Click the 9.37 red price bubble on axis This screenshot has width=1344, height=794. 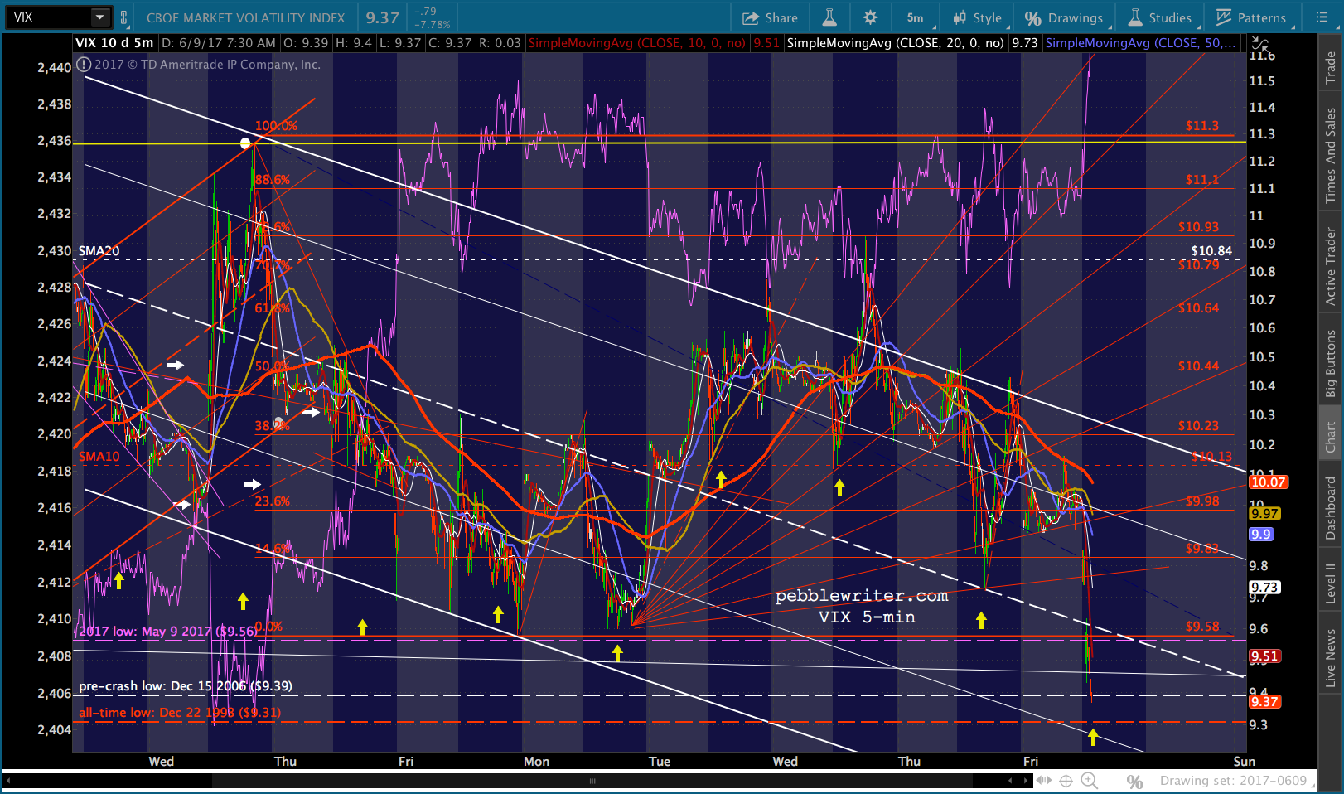[x=1265, y=702]
